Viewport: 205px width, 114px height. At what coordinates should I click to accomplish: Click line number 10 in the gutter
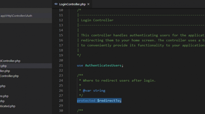pos(61,10)
